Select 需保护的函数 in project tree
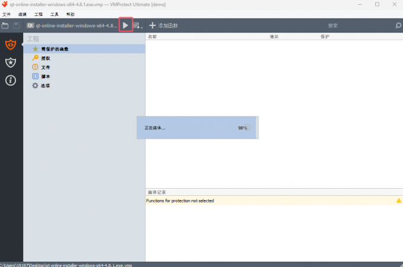The image size is (403, 267). point(53,49)
